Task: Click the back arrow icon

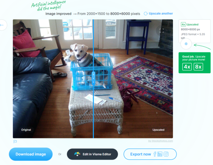Action: coord(2,25)
